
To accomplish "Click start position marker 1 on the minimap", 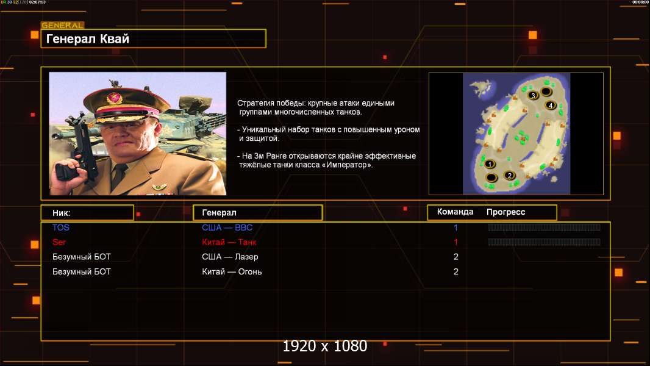I will 490,164.
